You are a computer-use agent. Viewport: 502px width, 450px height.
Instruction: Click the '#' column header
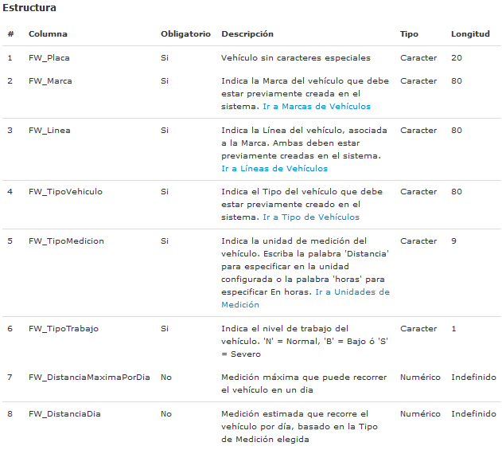pyautogui.click(x=10, y=34)
